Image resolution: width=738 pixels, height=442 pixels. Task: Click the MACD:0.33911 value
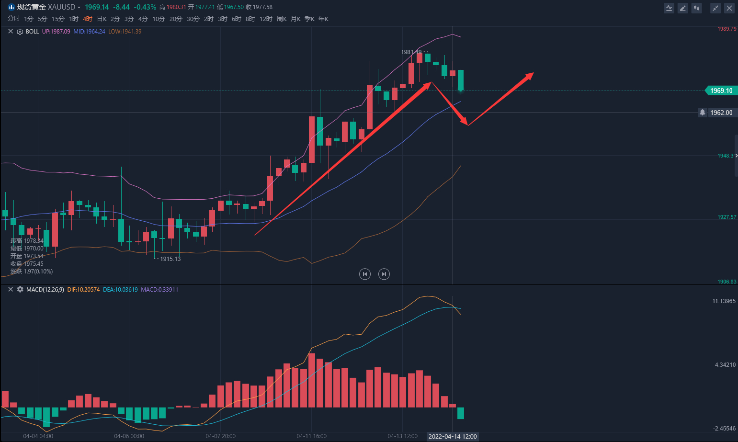click(x=159, y=290)
